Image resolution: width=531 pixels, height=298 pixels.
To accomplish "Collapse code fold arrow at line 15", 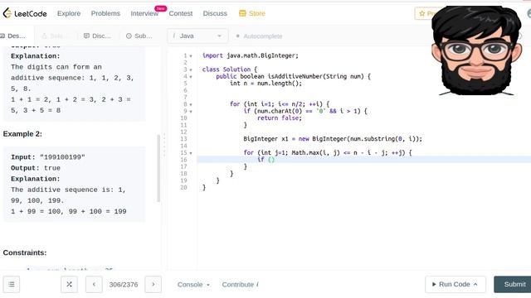I will click(x=191, y=153).
